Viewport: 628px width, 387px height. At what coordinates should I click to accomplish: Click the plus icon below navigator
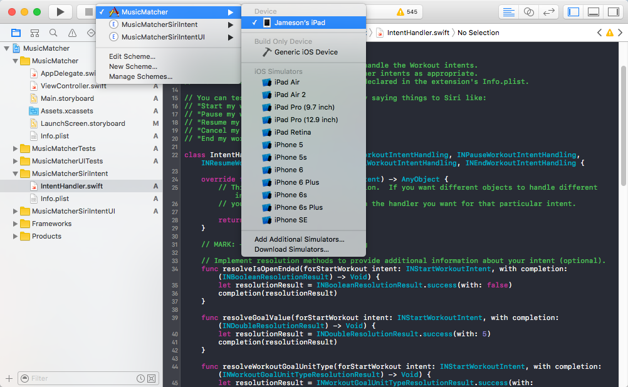point(9,378)
